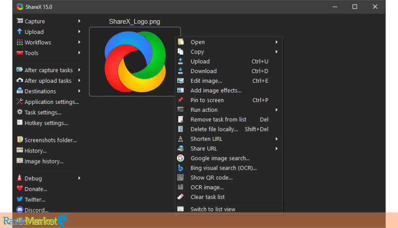Screen dimensions: 398x228
Task: Select Switch to list view
Action: (x=229, y=209)
